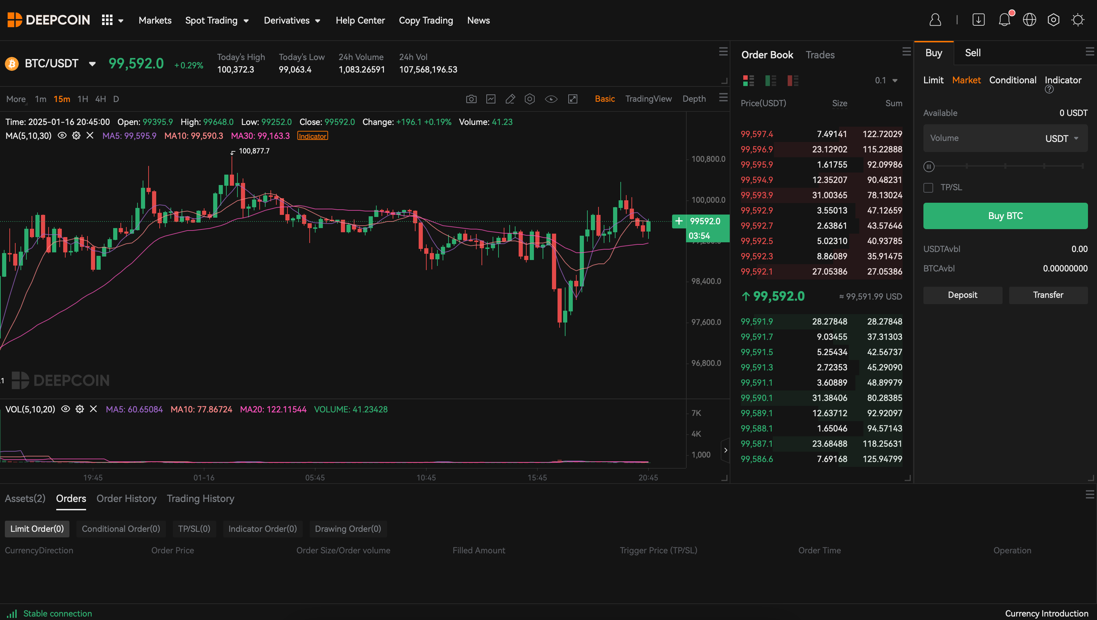Remove the MA(5,10,30) indicator

(x=90, y=135)
